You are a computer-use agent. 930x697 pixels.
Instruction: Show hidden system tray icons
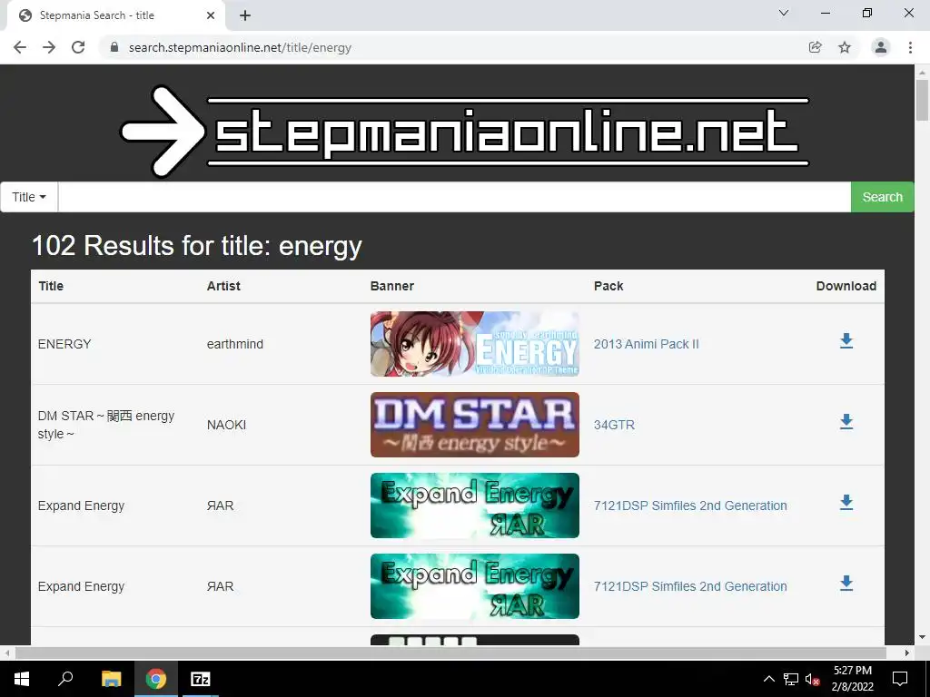coord(768,679)
